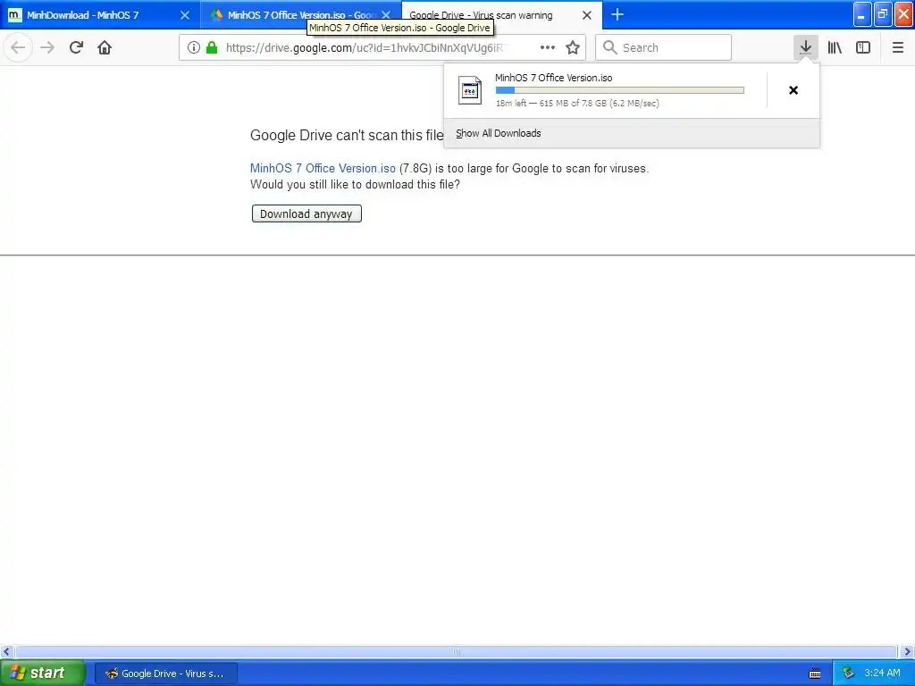The width and height of the screenshot is (915, 686).
Task: Select the Google Drive taskbar button
Action: 165,673
